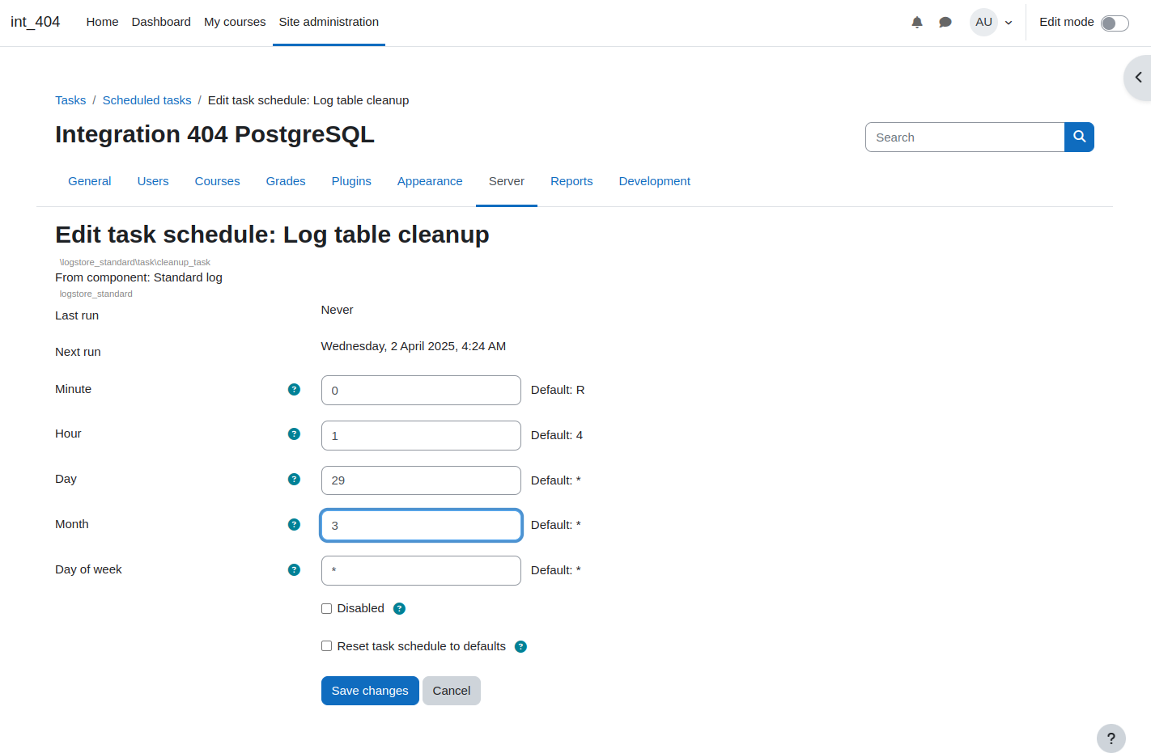Screen dimensions: 1151x753
Task: Click 'From component: Standard log' text
Action: pyautogui.click(x=138, y=277)
